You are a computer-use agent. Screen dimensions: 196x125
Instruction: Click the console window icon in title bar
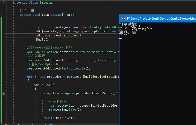pyautogui.click(x=124, y=19)
